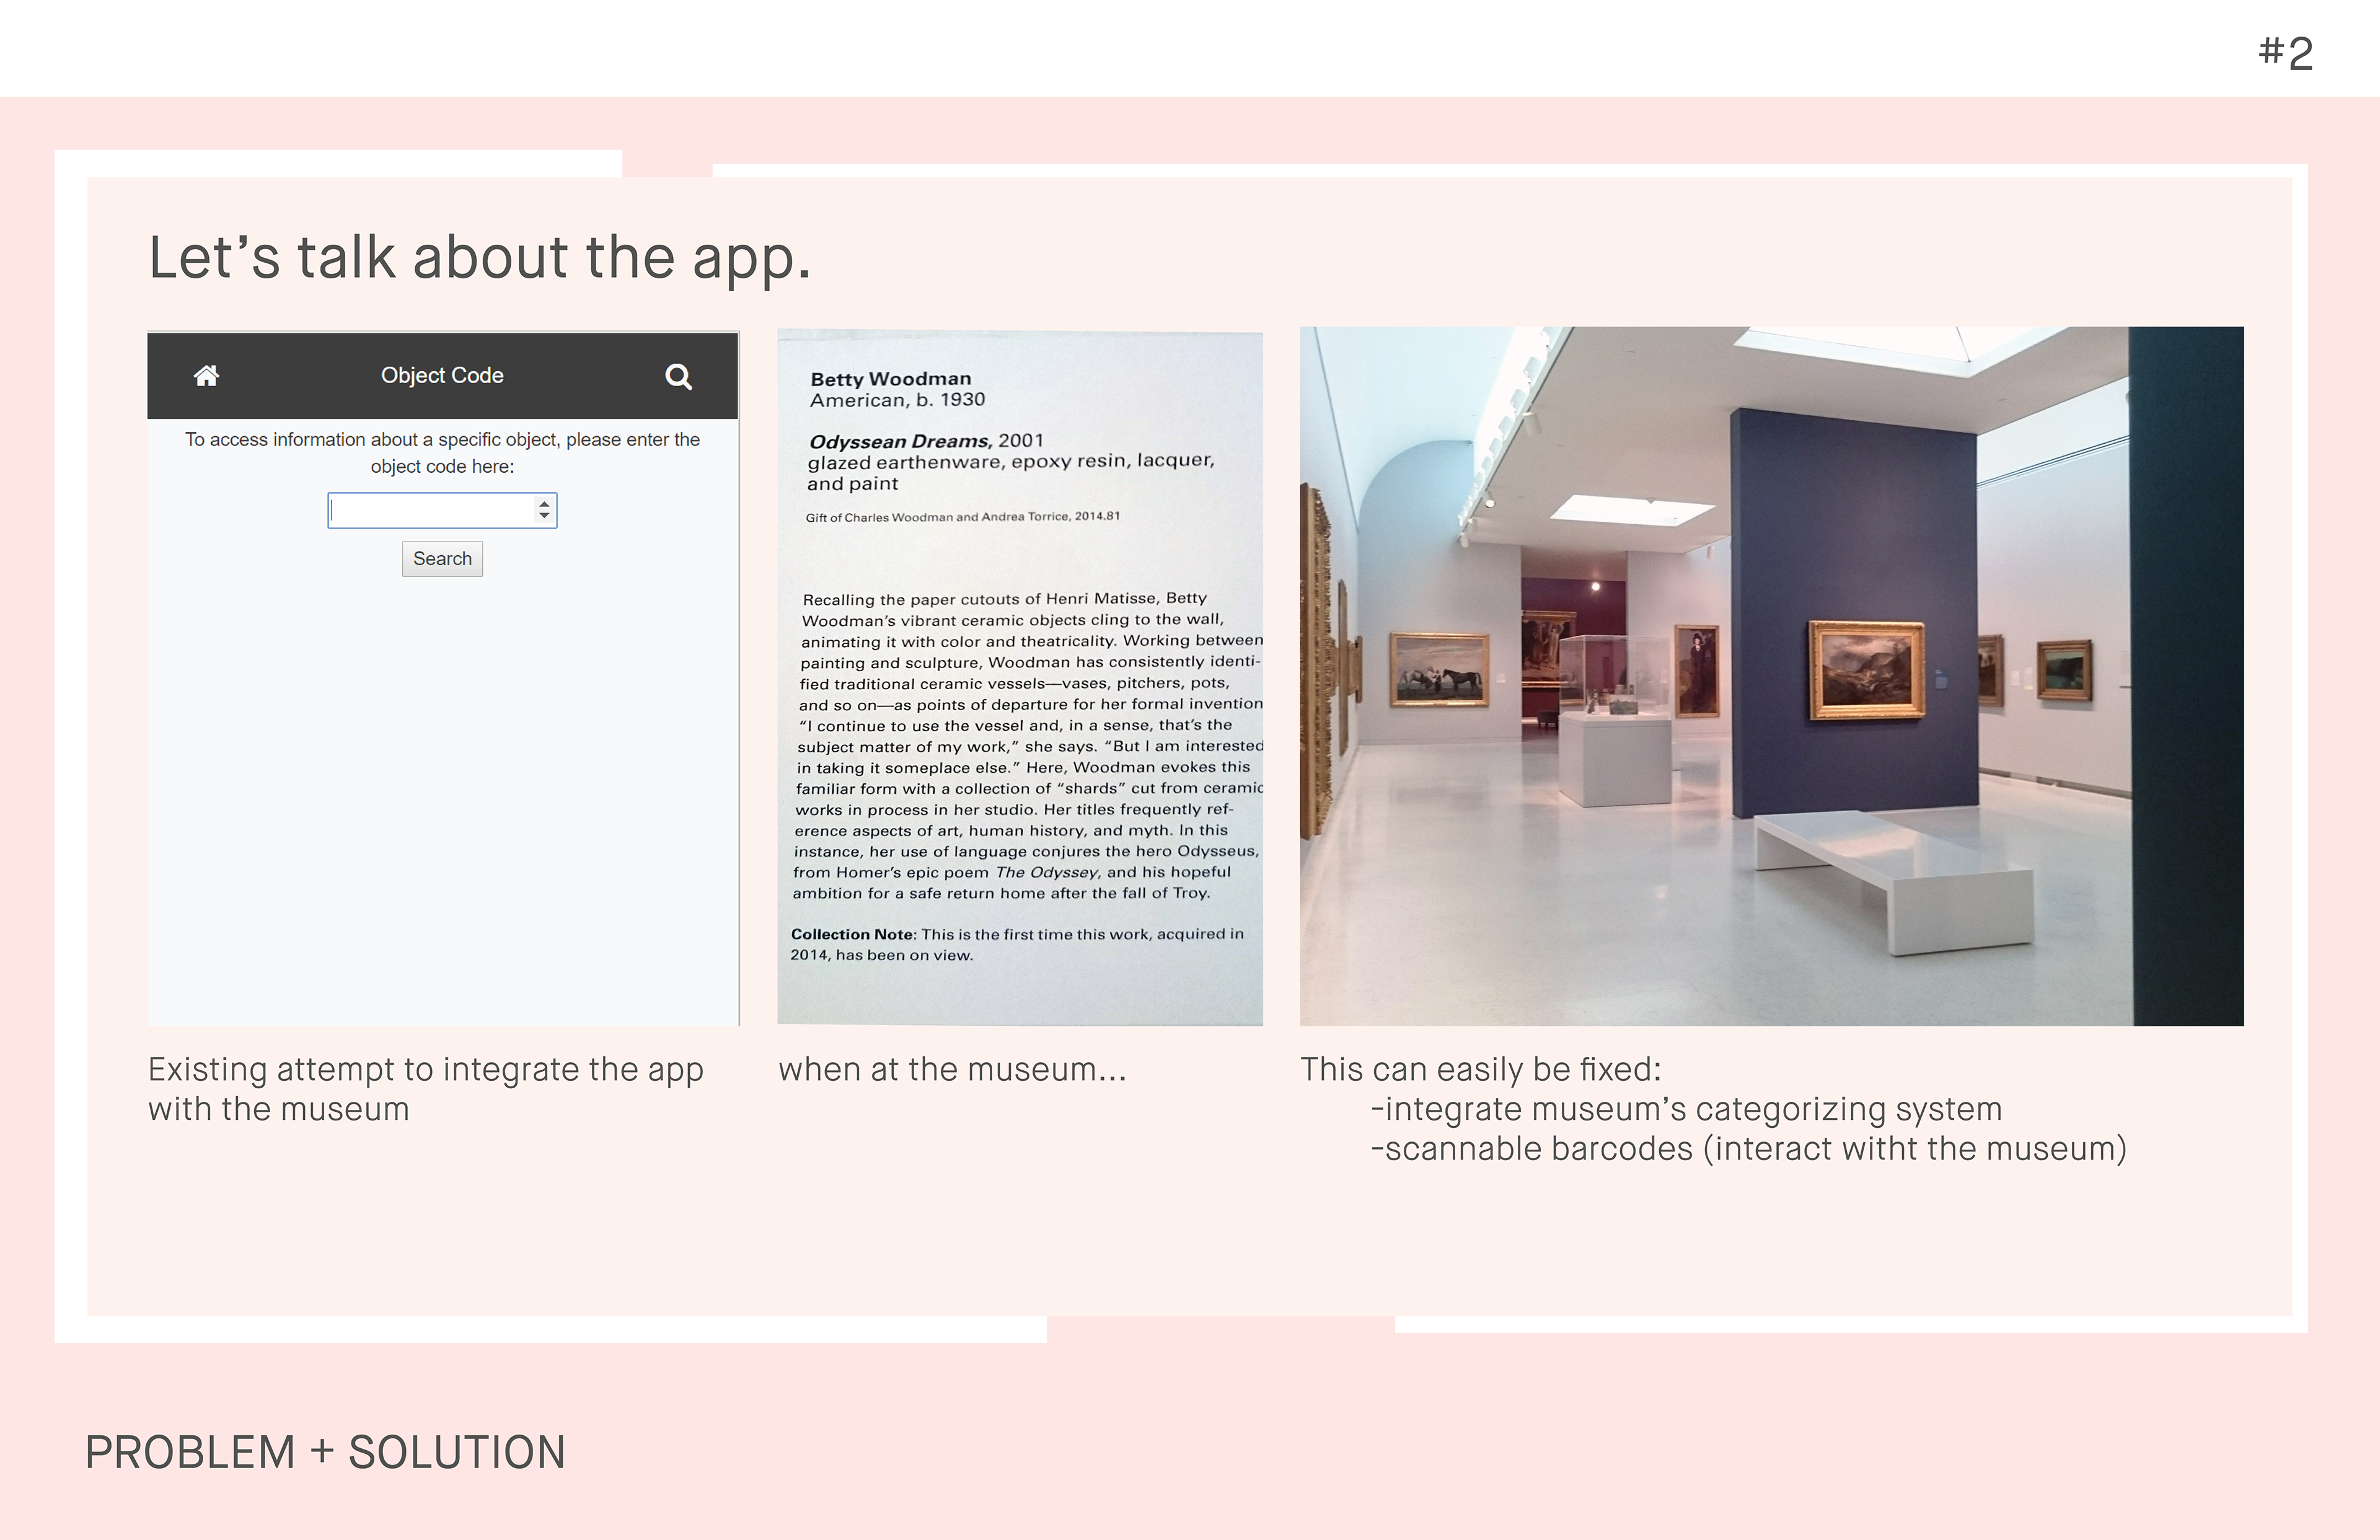Click the object code stepper up arrow
The height and width of the screenshot is (1540, 2380).
pyautogui.click(x=544, y=504)
